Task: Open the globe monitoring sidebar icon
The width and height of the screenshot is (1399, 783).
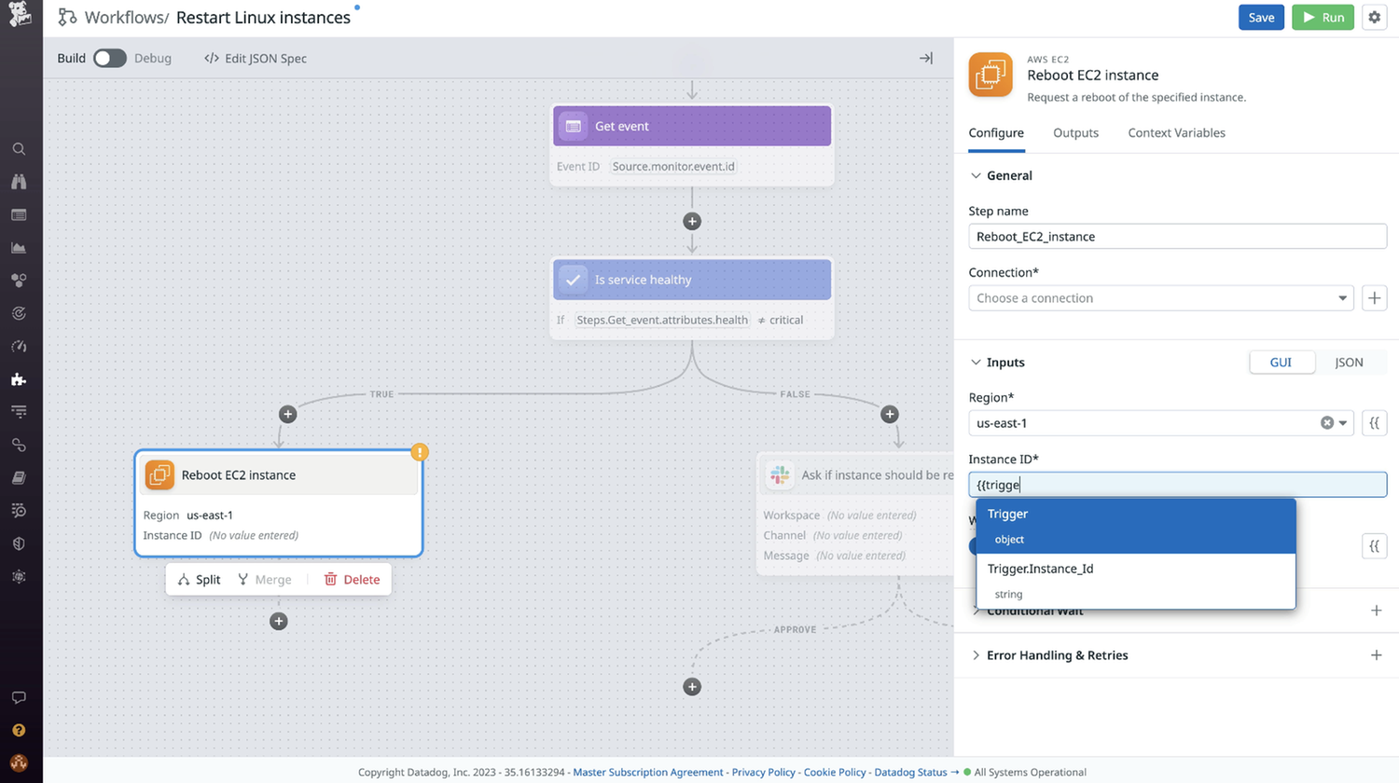Action: [19, 576]
